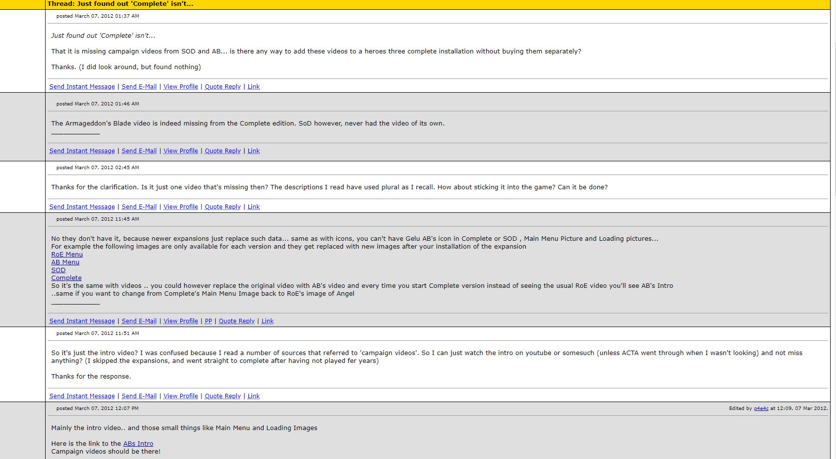Click text 'Campaign videos should be there!'
836x459 pixels.
(106, 452)
